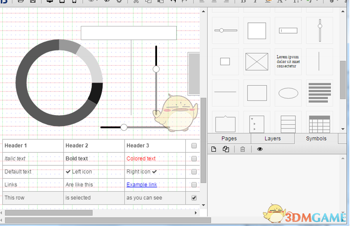Image resolution: width=351 pixels, height=226 pixels.
Task: Click the This row cell
Action: 33,198
